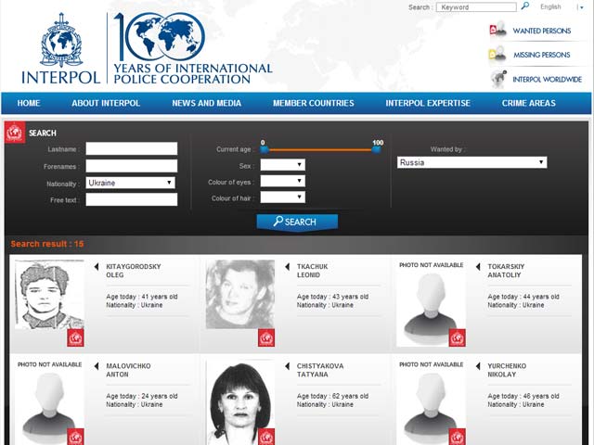Open the ABOUT INTERPOL menu
This screenshot has width=594, height=445.
(106, 103)
